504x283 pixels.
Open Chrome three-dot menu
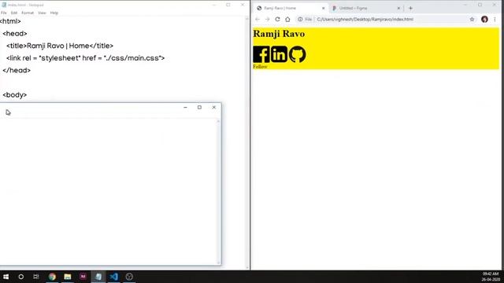click(495, 19)
